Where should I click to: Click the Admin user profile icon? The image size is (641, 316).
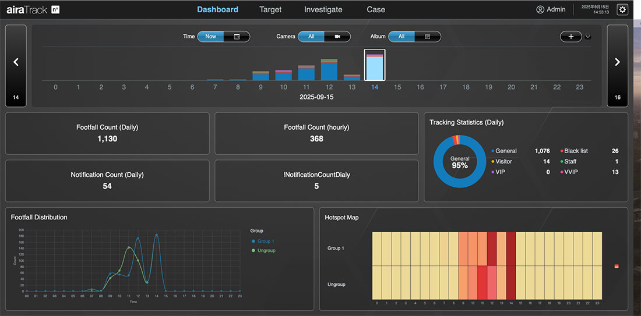[540, 9]
